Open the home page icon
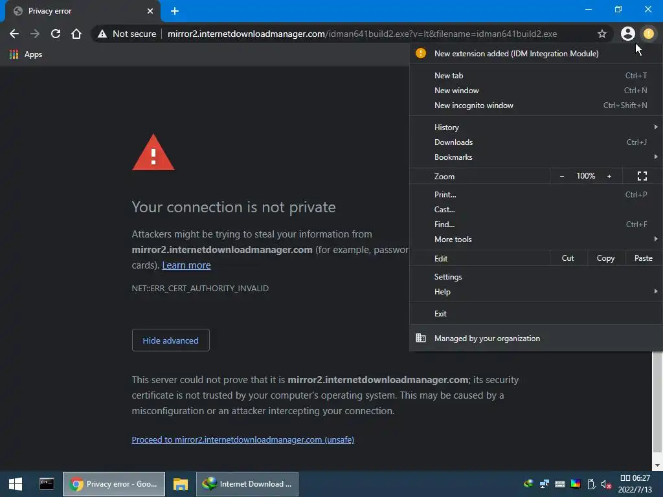663x497 pixels. (76, 34)
